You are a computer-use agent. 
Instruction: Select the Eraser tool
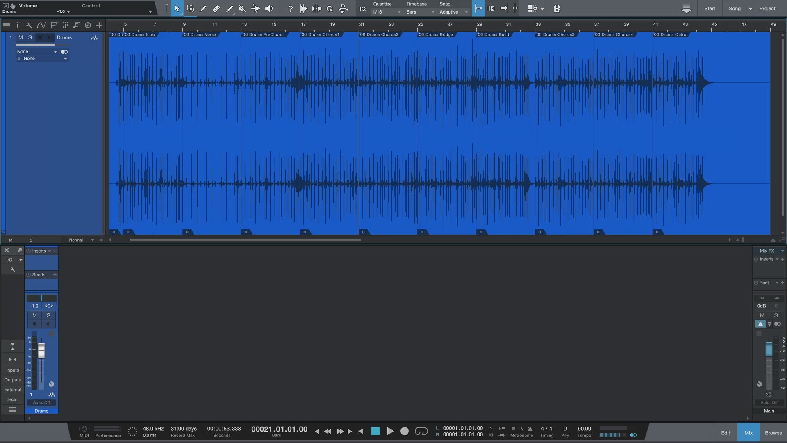(x=216, y=9)
